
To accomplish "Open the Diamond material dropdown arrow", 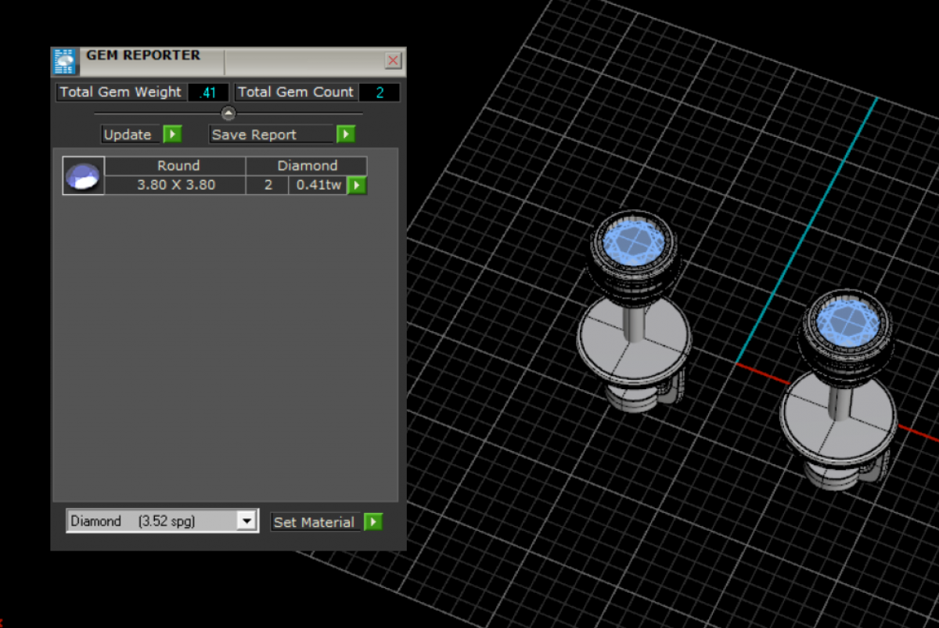I will tap(246, 521).
